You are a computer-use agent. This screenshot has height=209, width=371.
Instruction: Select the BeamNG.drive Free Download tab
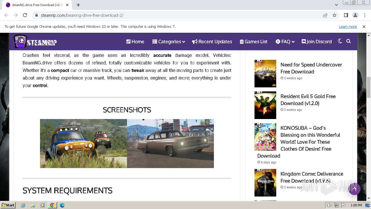coord(37,5)
